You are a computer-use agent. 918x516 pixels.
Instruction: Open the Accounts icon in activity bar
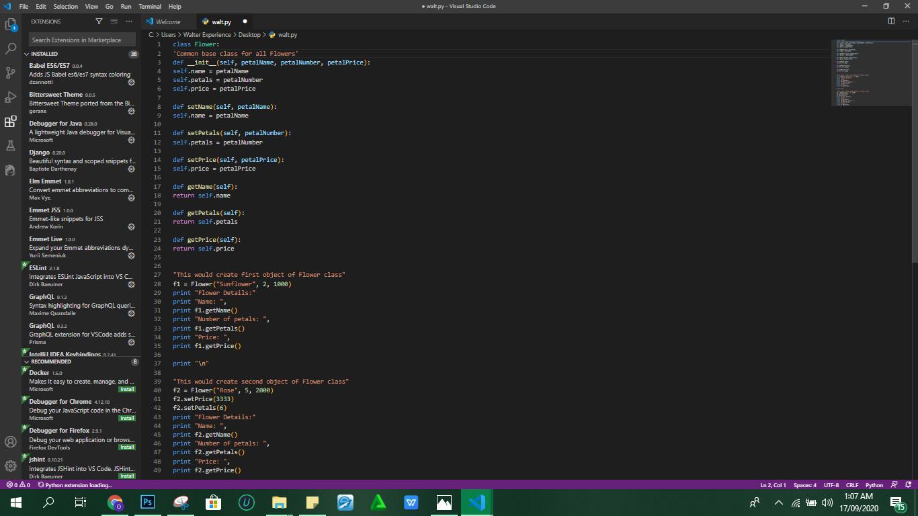coord(10,441)
